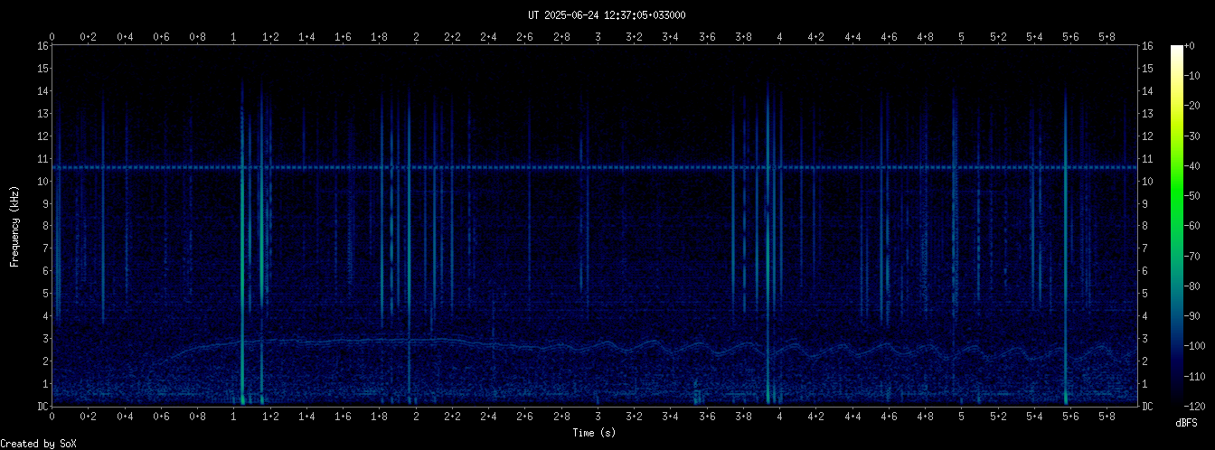Click "14" on the left frequency axis
This screenshot has height=450, width=1215.
pyautogui.click(x=42, y=91)
